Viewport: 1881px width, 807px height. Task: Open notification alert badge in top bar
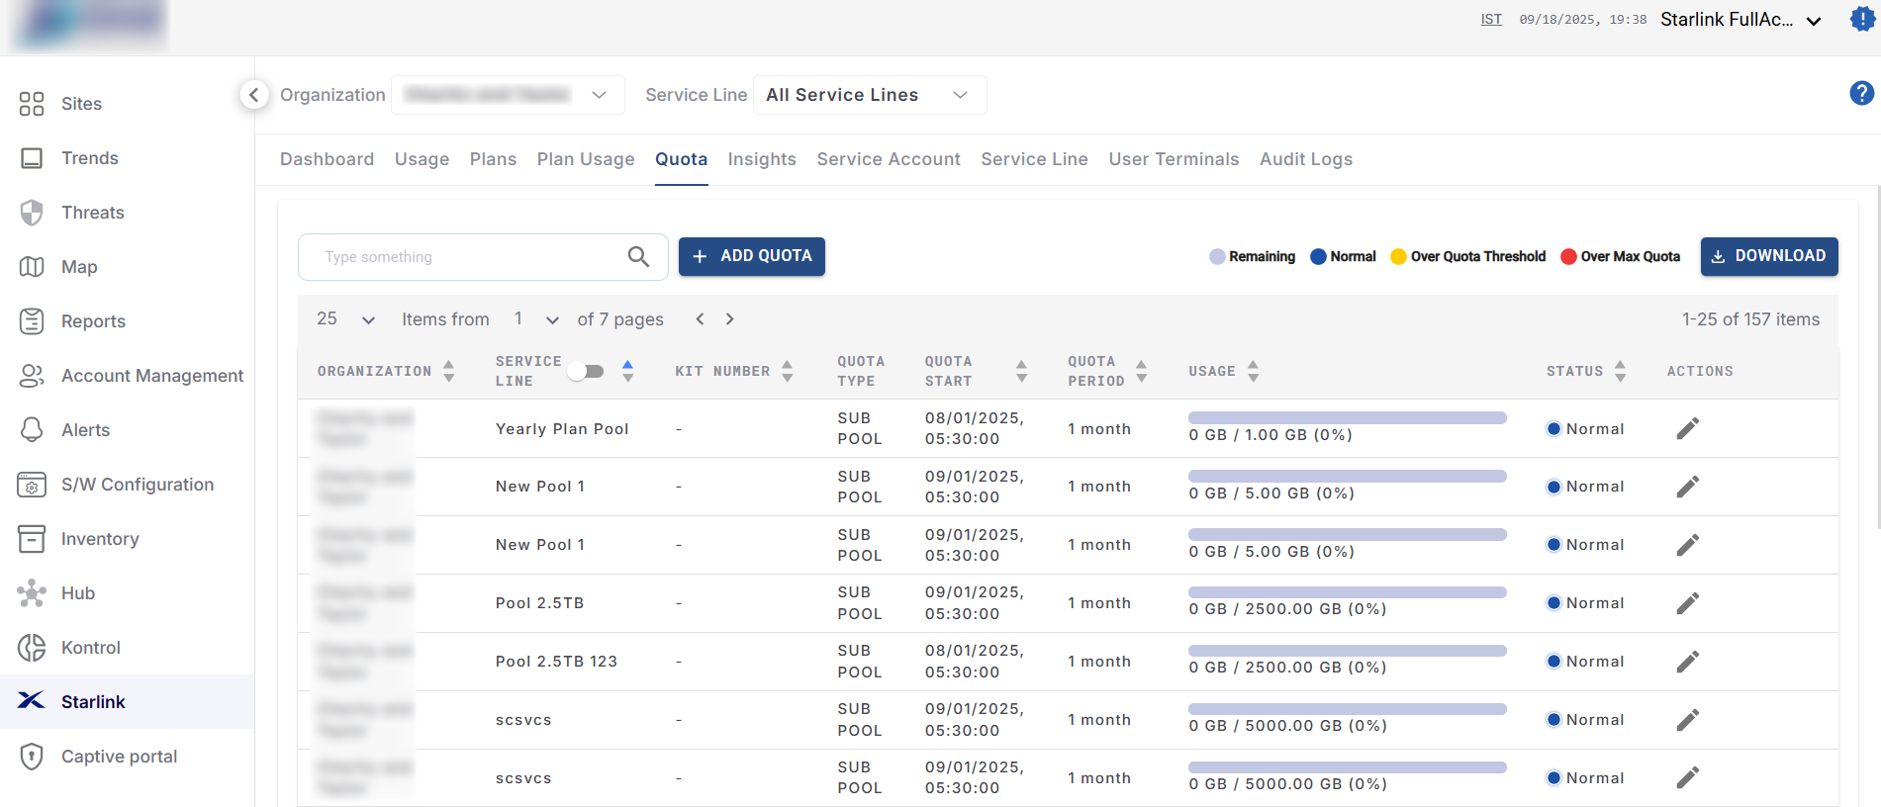pos(1862,20)
